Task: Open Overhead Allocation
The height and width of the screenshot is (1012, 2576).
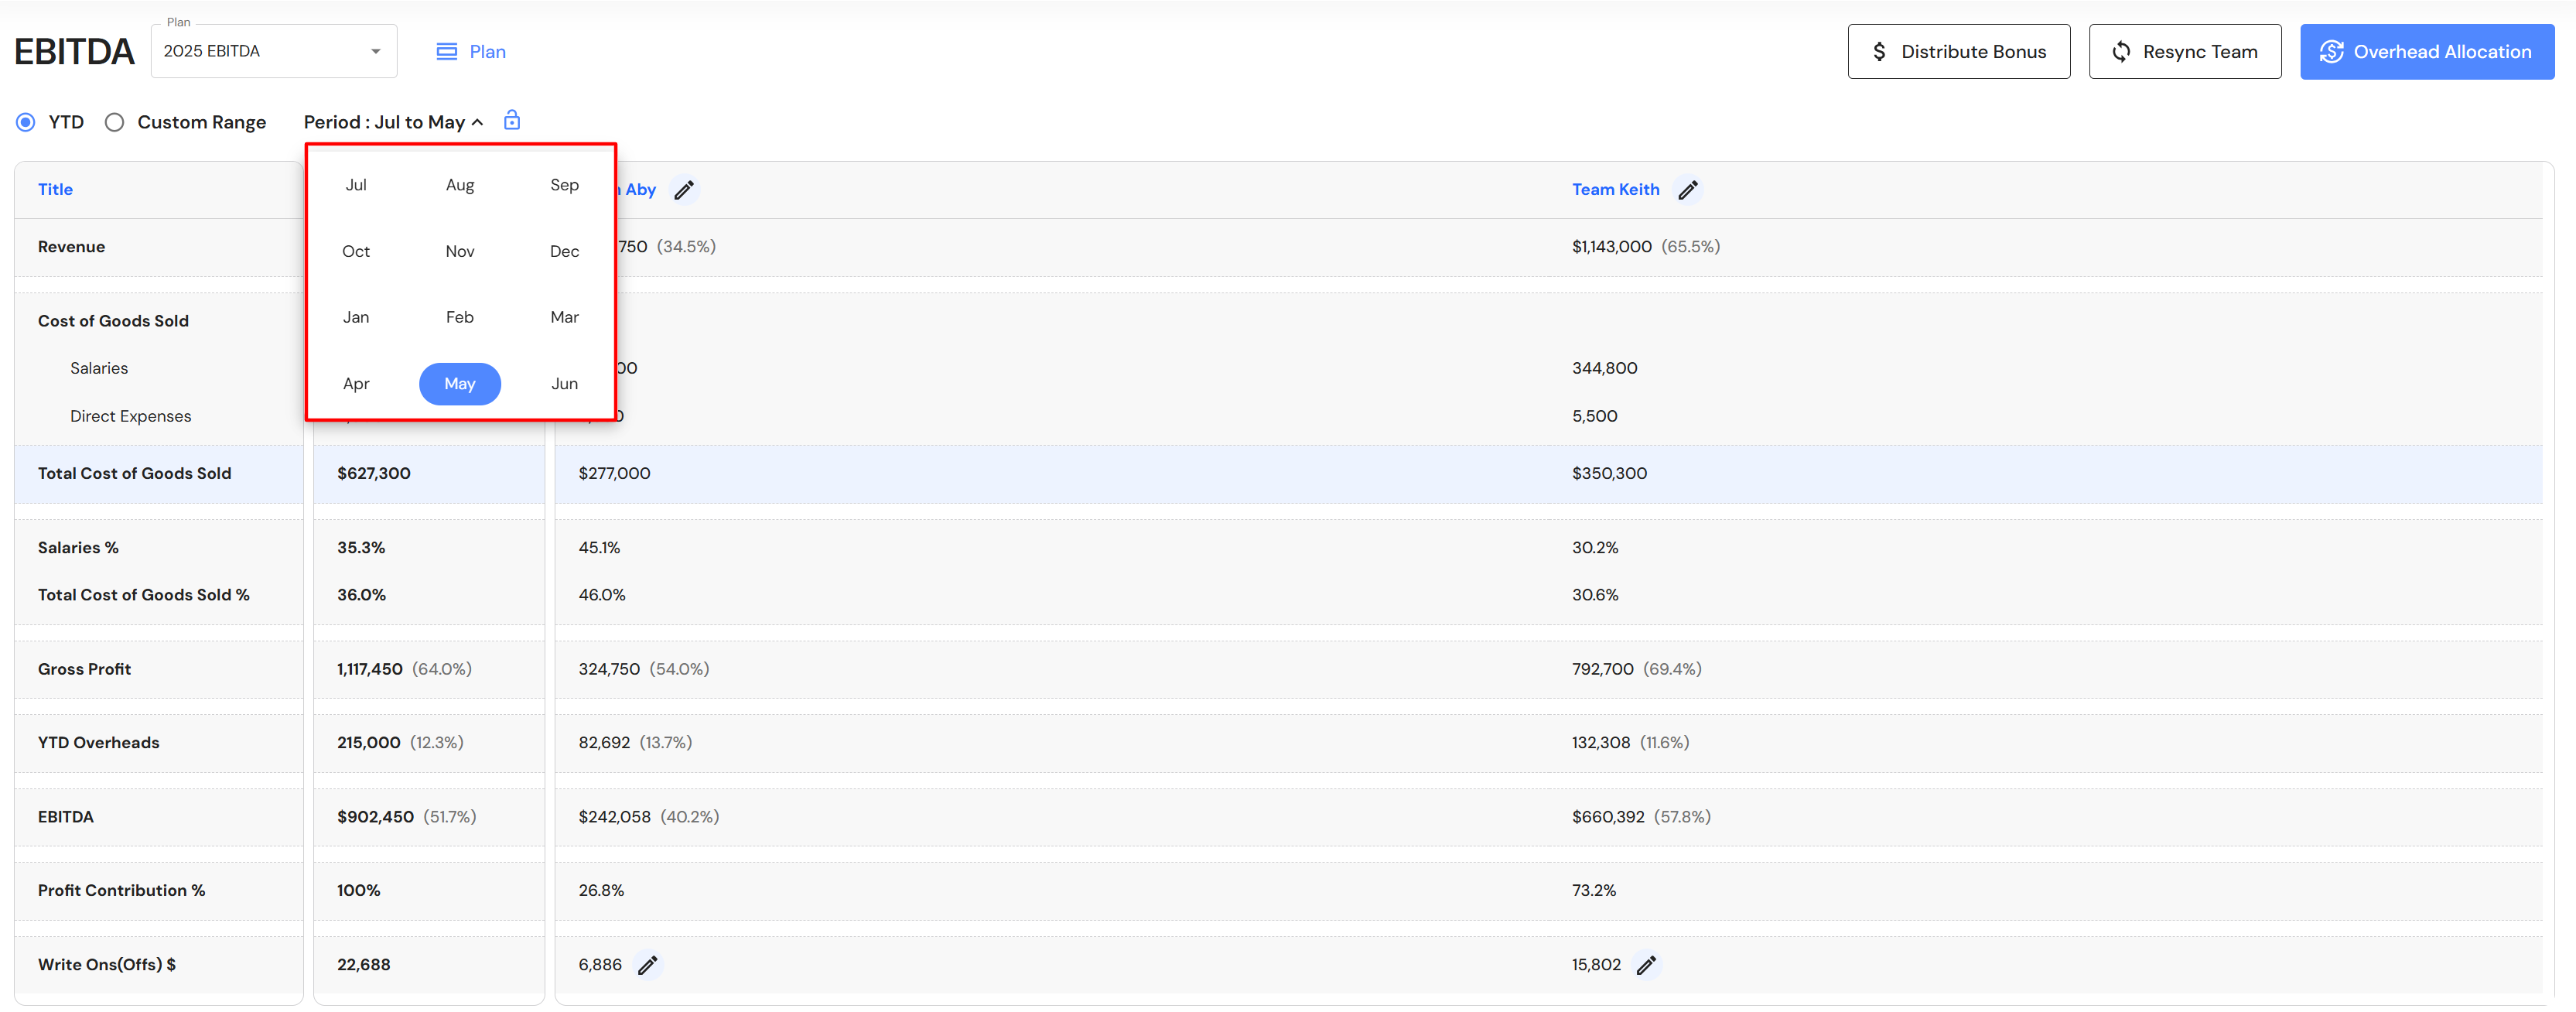Action: [2426, 52]
